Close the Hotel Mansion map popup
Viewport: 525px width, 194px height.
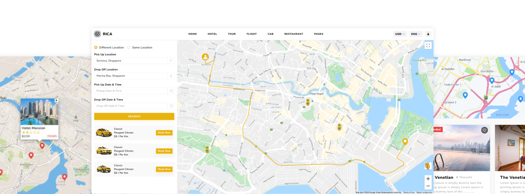[x=56, y=100]
